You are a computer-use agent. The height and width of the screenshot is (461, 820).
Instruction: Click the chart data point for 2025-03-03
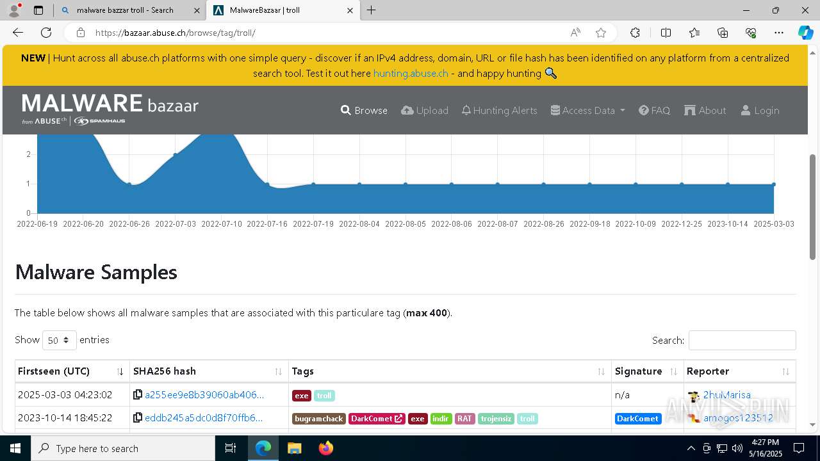point(774,184)
